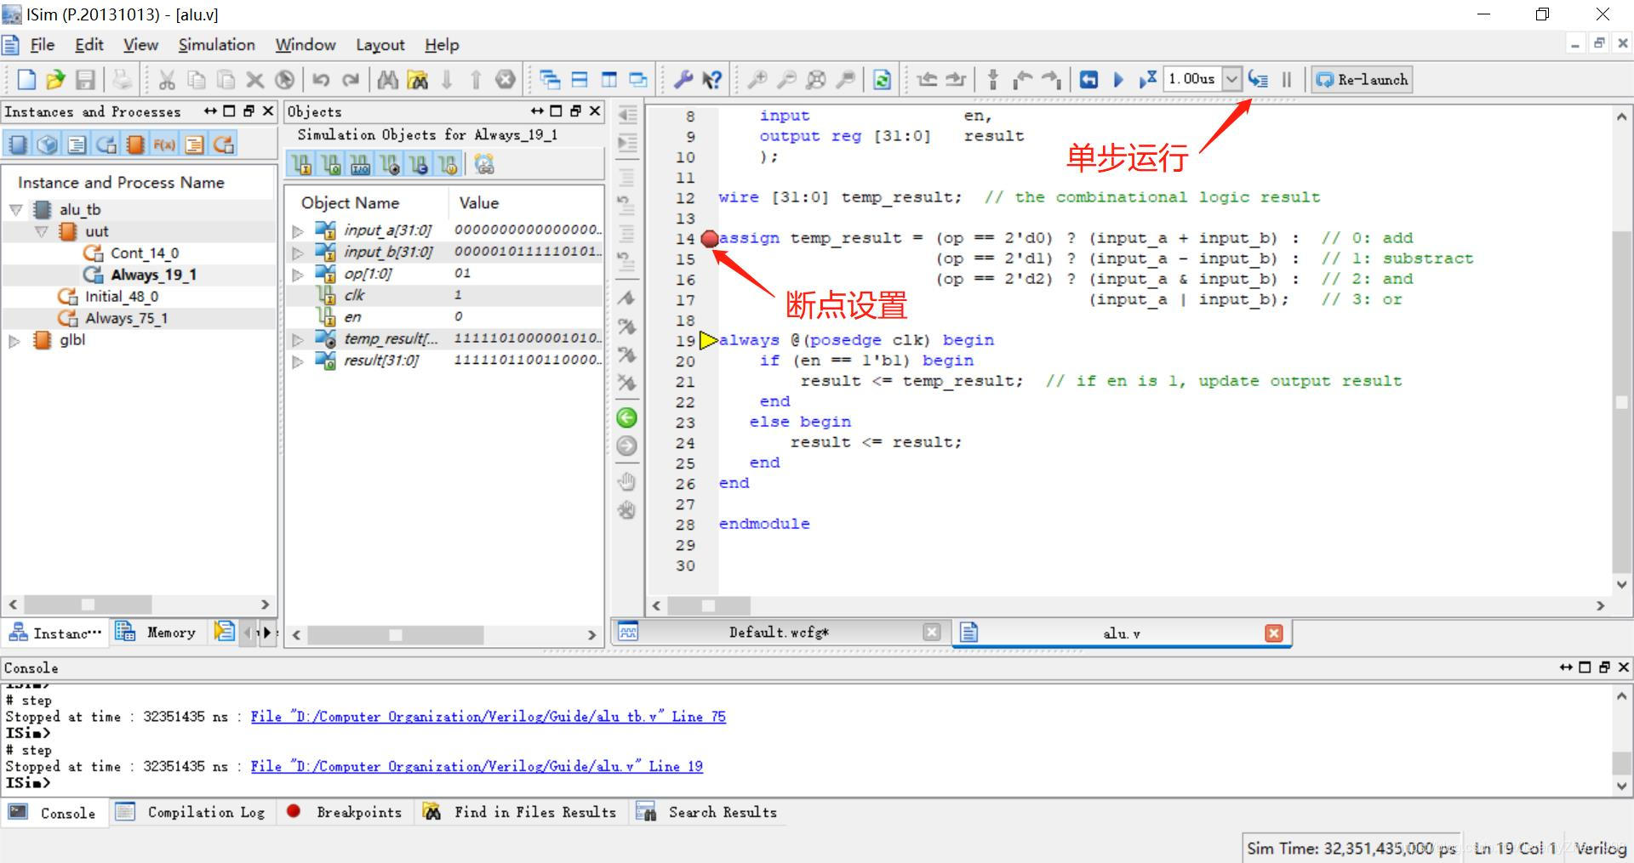Click the Undo arrow icon

point(321,80)
